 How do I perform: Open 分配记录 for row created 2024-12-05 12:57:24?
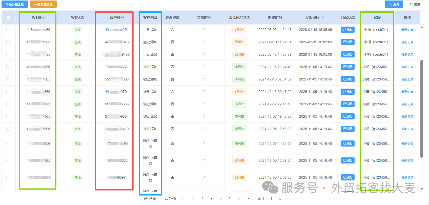pyautogui.click(x=407, y=161)
